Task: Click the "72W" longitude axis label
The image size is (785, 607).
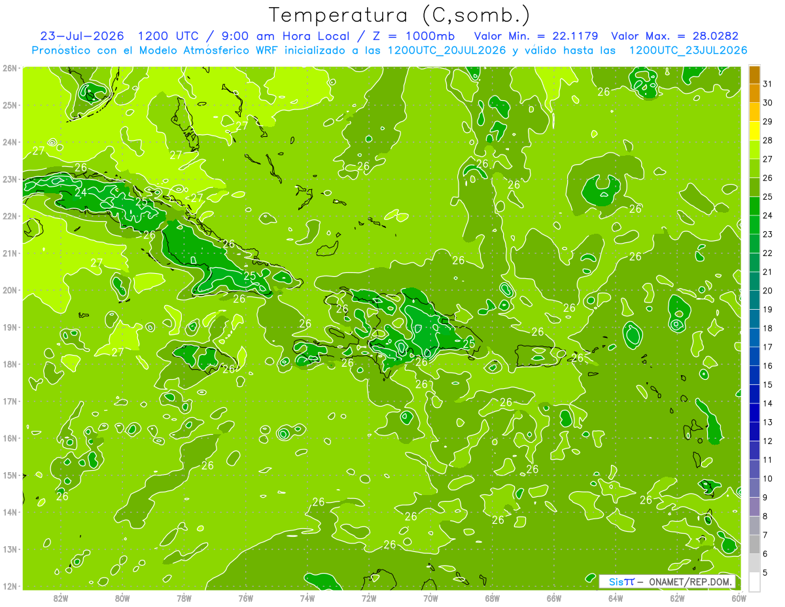Action: tap(369, 598)
